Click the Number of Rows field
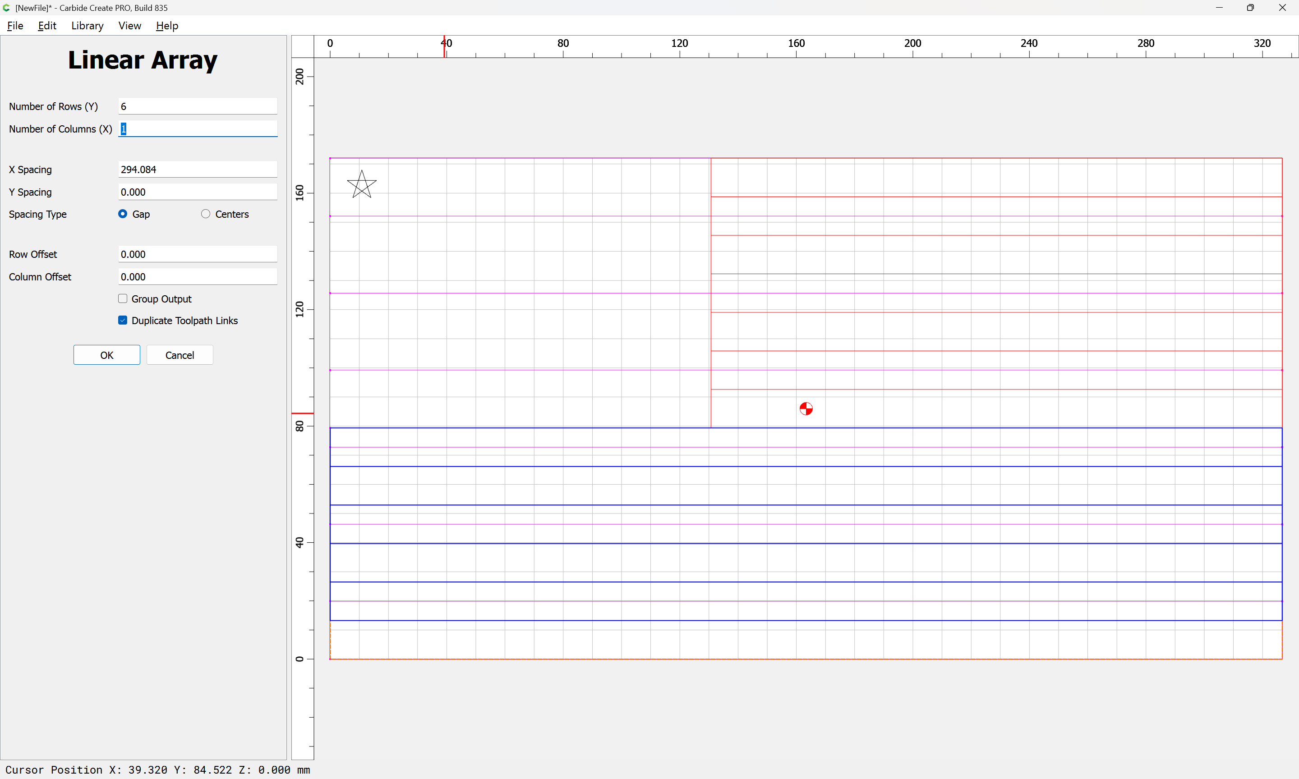This screenshot has height=779, width=1299. tap(198, 106)
